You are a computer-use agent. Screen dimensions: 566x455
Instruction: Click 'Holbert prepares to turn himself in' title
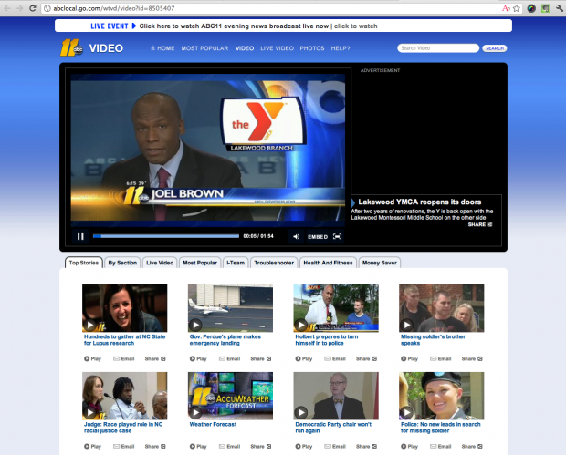(327, 339)
